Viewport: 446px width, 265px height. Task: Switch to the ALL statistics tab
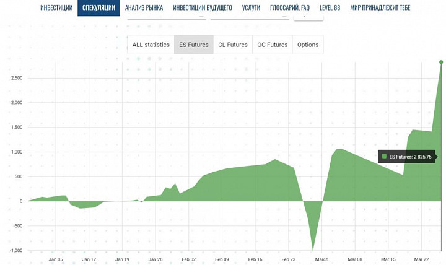pos(151,45)
